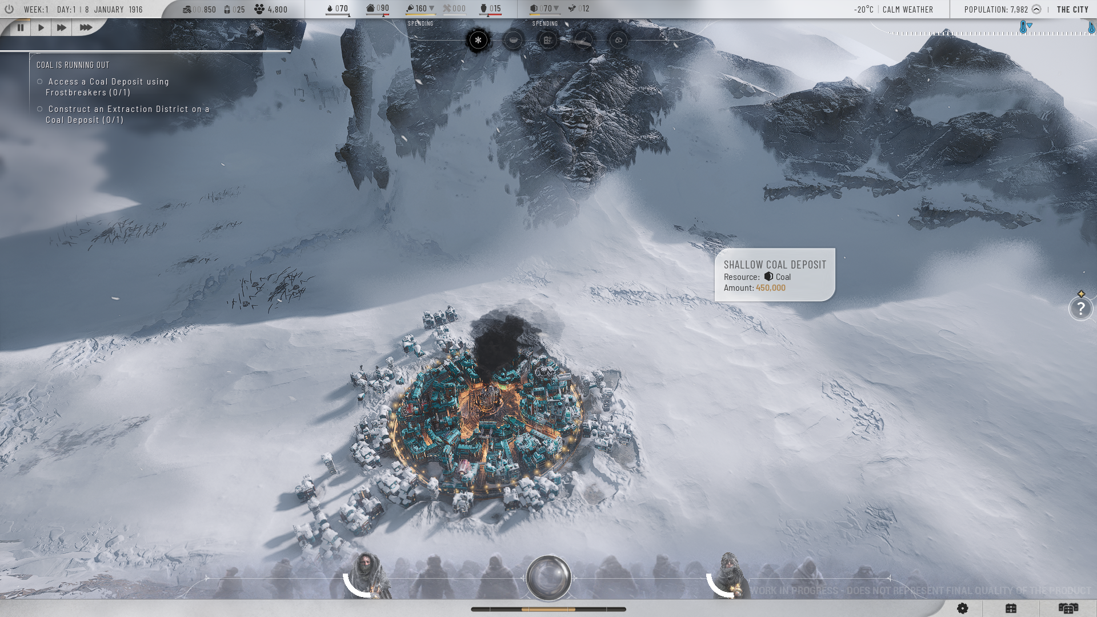Open the council hall buildings icon

[1068, 608]
